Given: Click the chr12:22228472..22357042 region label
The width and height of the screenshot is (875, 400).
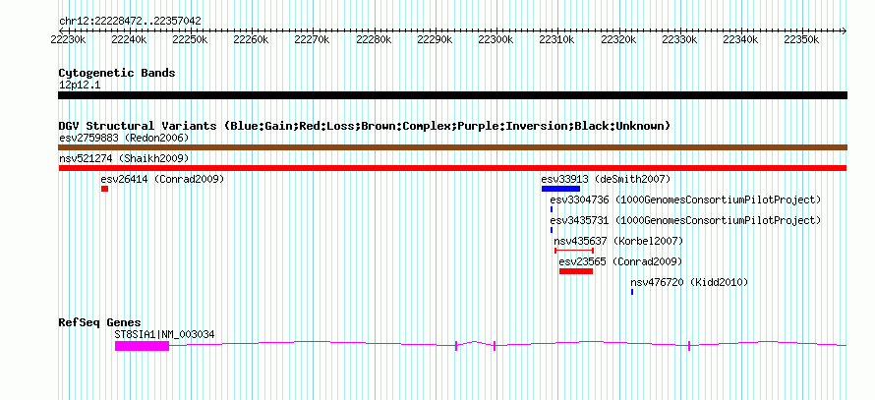Looking at the screenshot, I should coord(130,22).
